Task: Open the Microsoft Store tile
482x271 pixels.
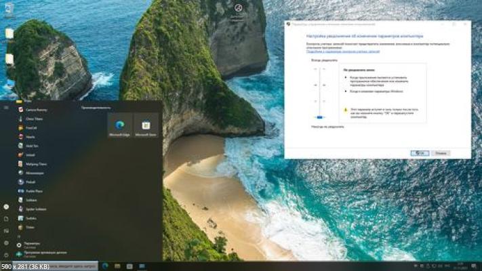Action: pyautogui.click(x=146, y=126)
